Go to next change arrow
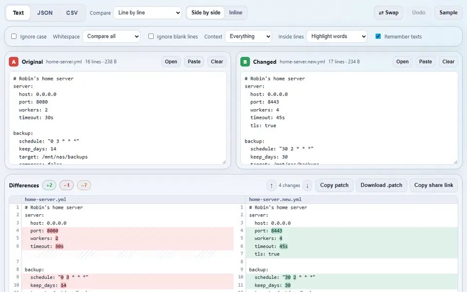The width and height of the screenshot is (467, 292). [307, 185]
